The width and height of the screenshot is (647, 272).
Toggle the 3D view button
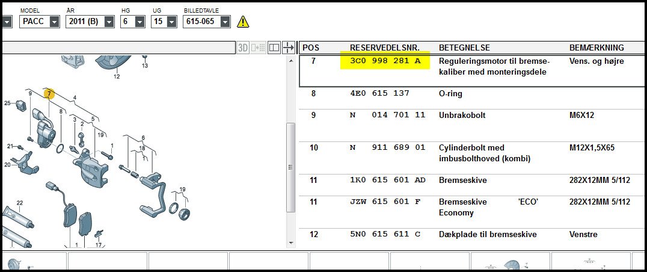[243, 48]
